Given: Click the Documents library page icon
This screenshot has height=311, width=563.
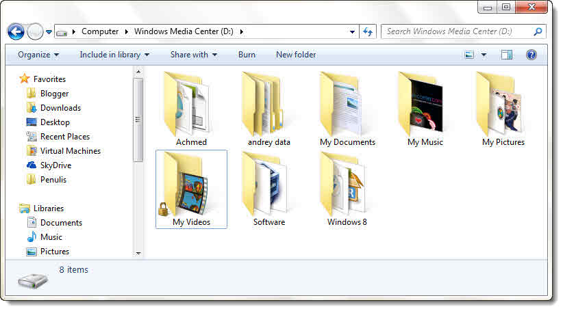Looking at the screenshot, I should pyautogui.click(x=32, y=222).
